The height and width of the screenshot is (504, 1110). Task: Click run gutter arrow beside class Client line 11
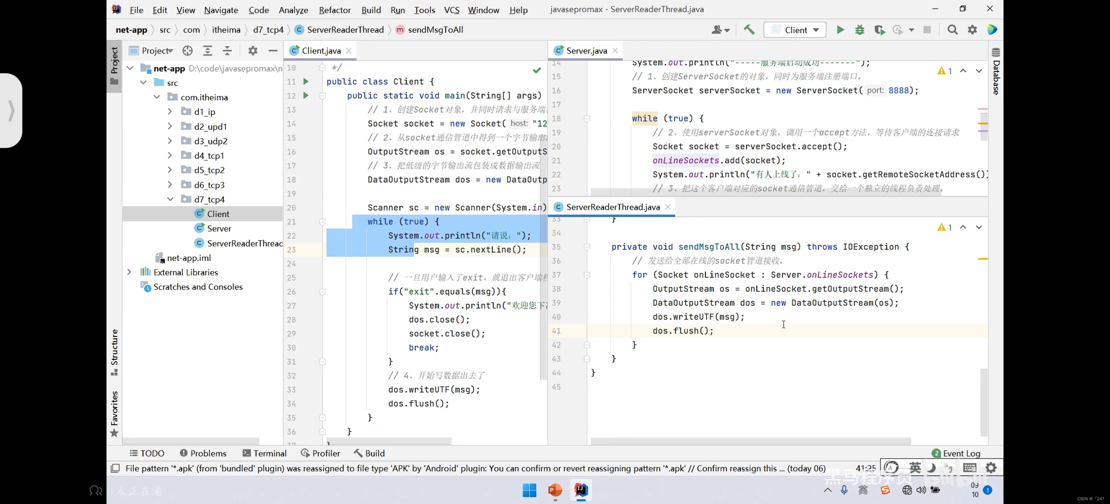pos(306,81)
